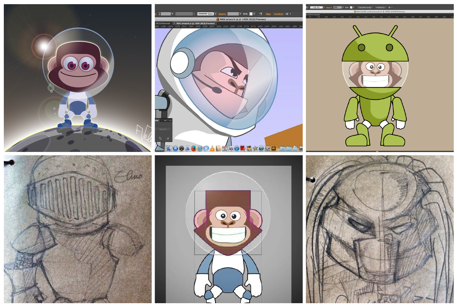The width and height of the screenshot is (457, 307).
Task: Open System Preferences gear in Dock
Action: pos(267,148)
